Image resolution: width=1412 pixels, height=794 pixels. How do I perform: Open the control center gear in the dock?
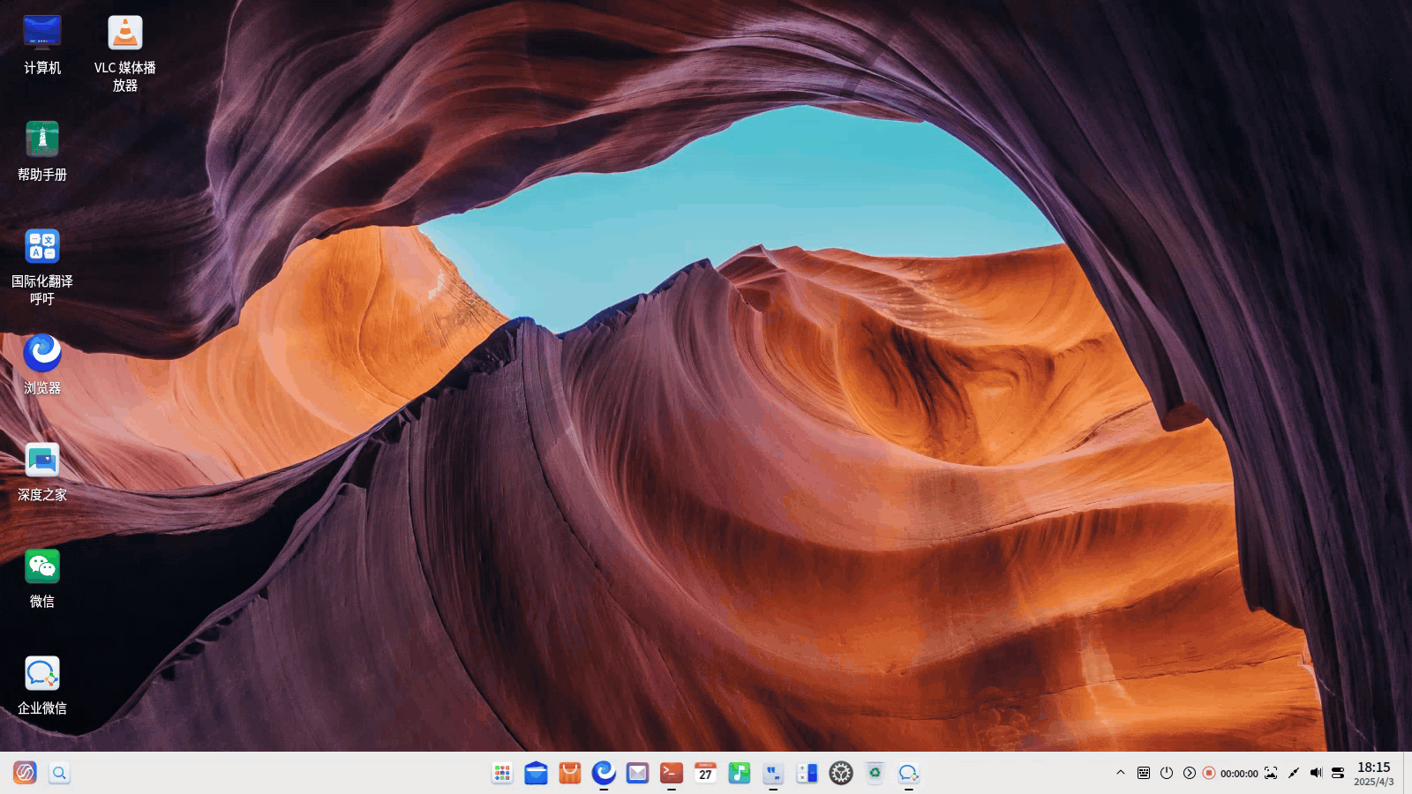coord(841,773)
